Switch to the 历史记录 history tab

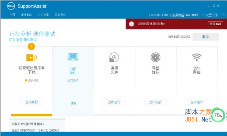tap(43, 15)
